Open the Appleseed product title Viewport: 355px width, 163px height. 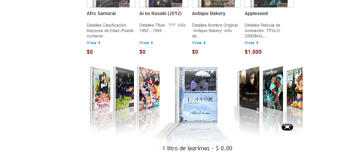point(256,14)
